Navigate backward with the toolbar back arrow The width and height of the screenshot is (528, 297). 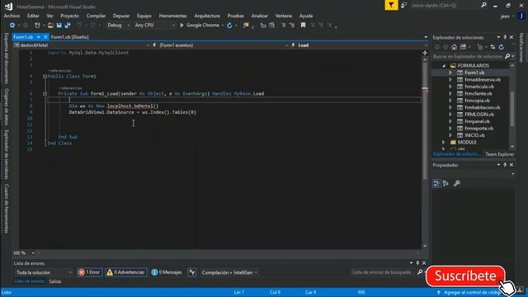(12, 26)
